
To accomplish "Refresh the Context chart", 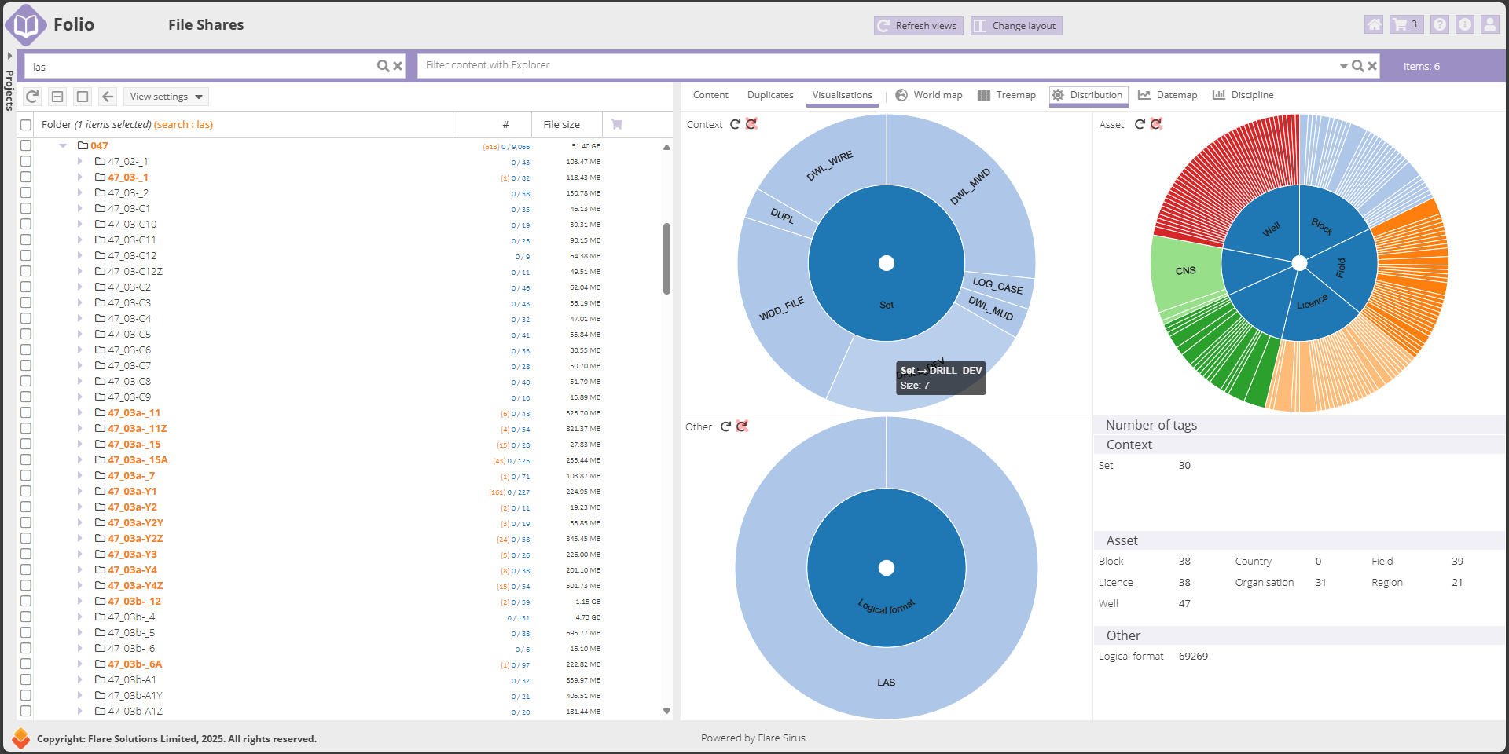I will 736,124.
